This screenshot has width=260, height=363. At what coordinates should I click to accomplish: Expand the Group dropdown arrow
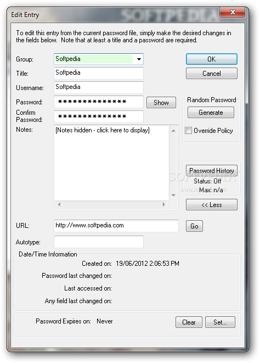pyautogui.click(x=139, y=59)
